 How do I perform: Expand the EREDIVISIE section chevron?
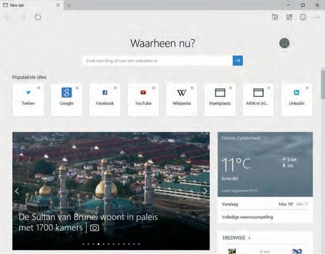(249, 238)
